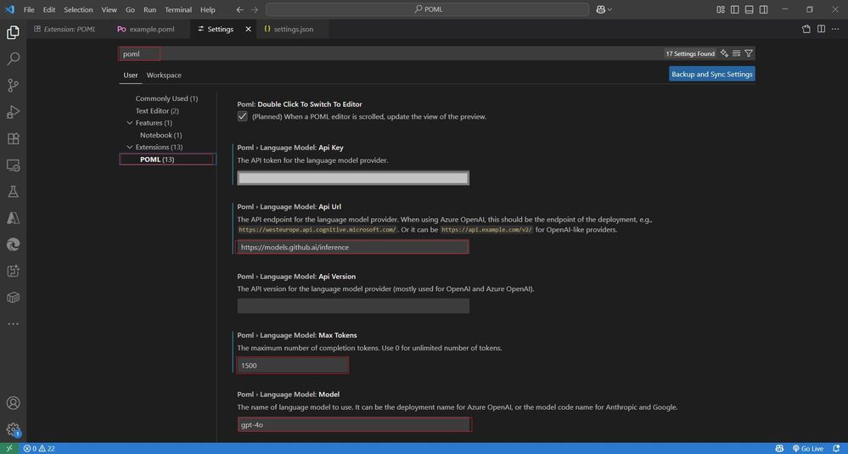Select Commonly Used (1) category
Screen dimensions: 848x454
tap(166, 98)
